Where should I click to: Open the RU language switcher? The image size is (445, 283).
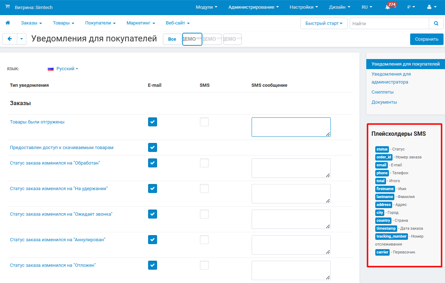click(367, 7)
